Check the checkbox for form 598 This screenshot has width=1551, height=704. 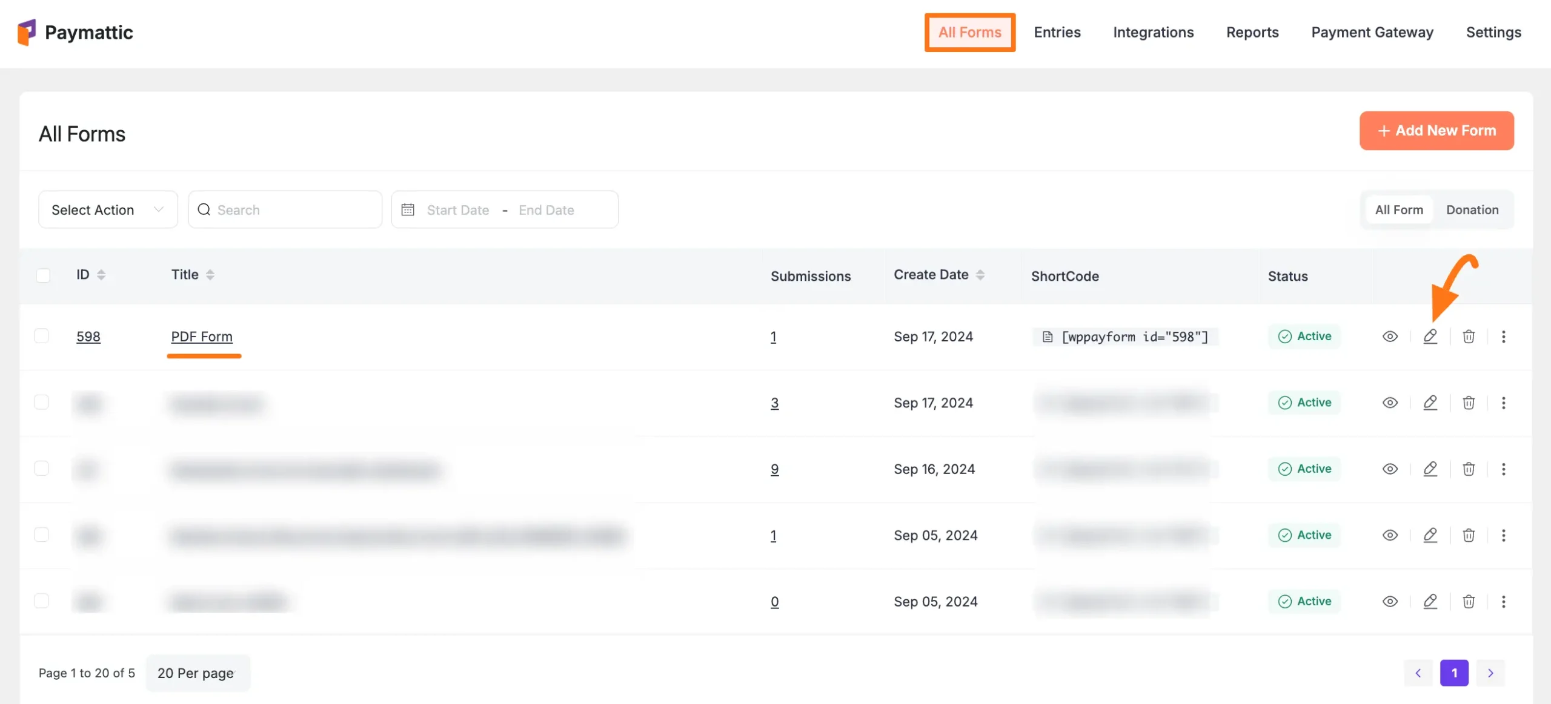pos(42,336)
